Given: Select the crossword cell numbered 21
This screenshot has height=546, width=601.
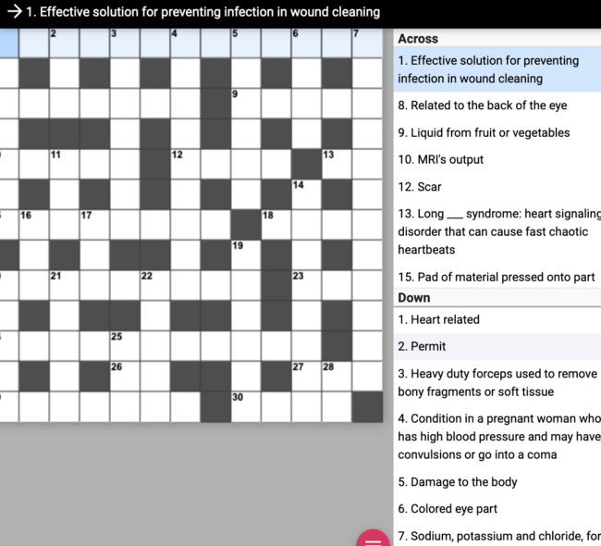Looking at the screenshot, I should pos(64,284).
